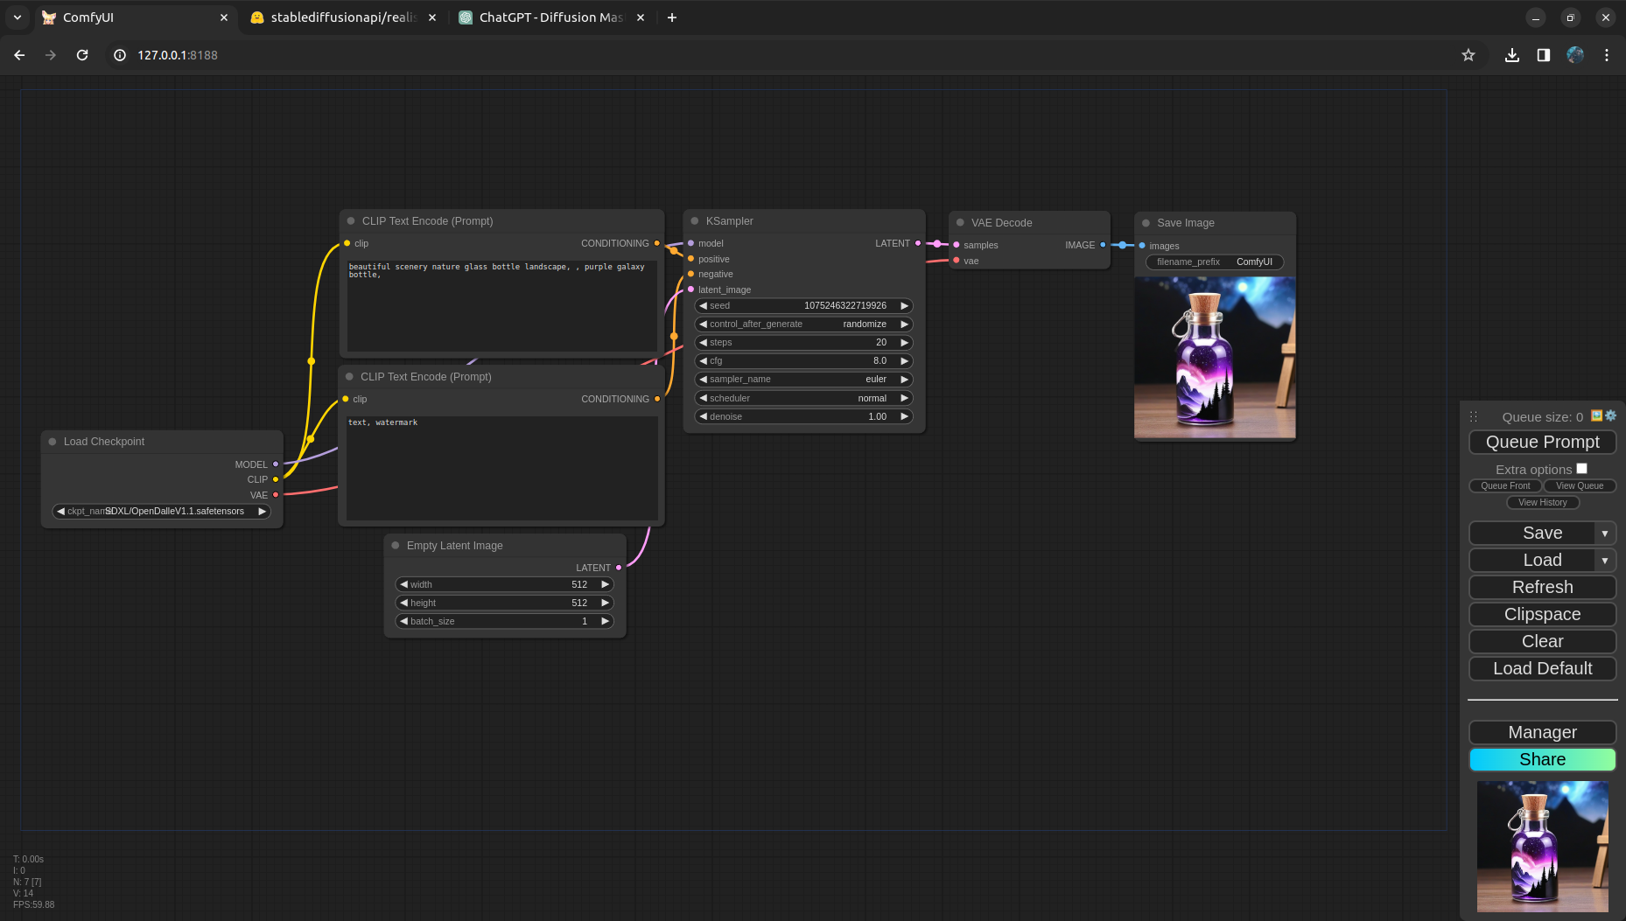Bookmark this page with the star icon
Image resolution: width=1626 pixels, height=921 pixels.
(1468, 55)
